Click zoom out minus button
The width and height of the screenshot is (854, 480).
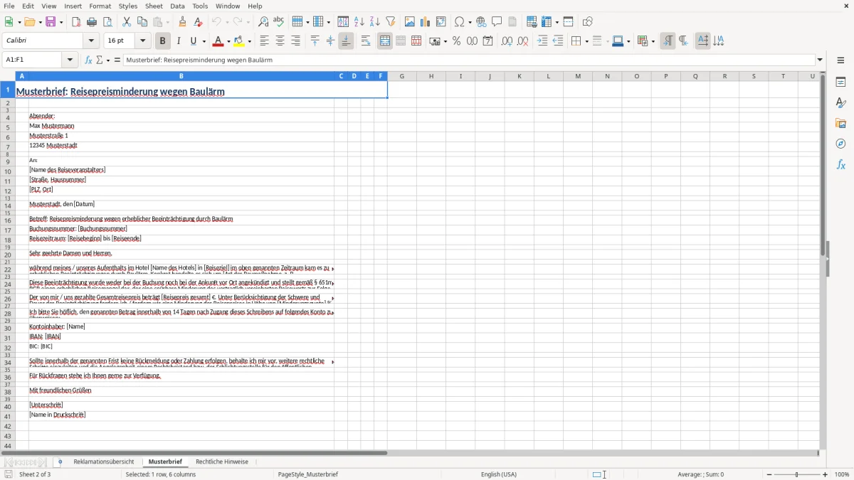coord(768,474)
